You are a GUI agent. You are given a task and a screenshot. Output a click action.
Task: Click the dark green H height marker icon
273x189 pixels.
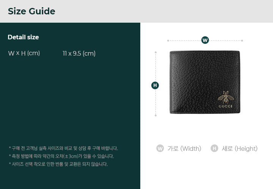coord(155,85)
